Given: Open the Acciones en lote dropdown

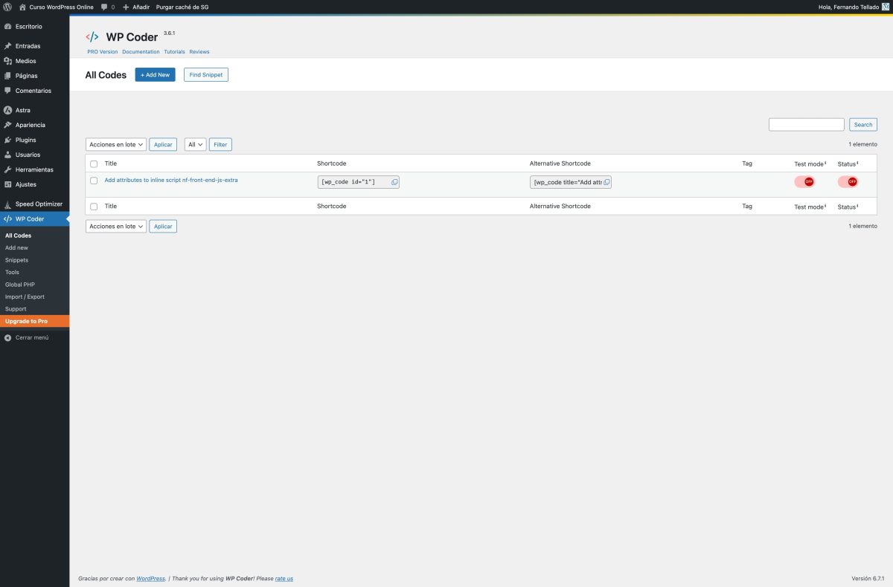Looking at the screenshot, I should tap(115, 144).
